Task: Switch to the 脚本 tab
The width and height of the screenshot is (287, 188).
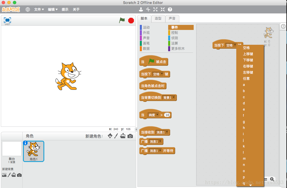Action: pos(144,18)
